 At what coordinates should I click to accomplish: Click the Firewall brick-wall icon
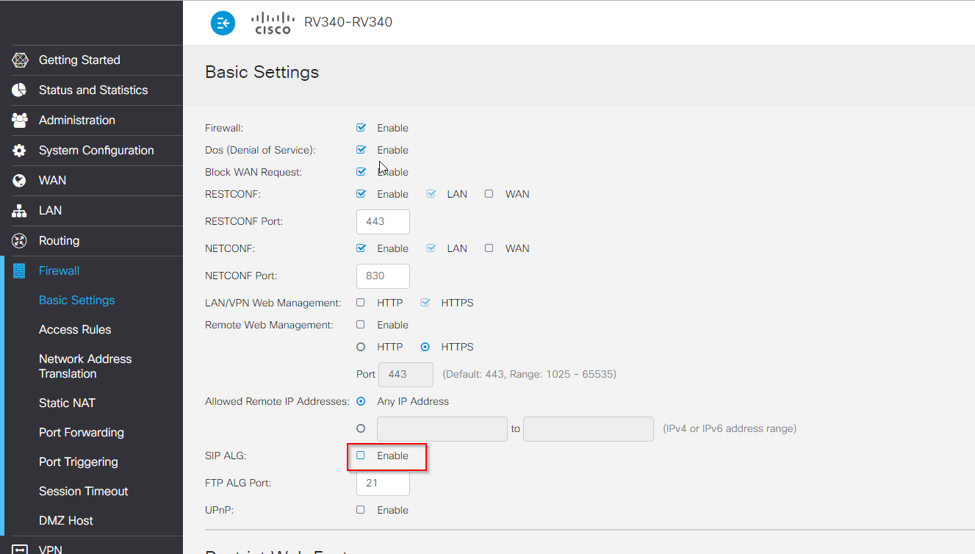[20, 270]
